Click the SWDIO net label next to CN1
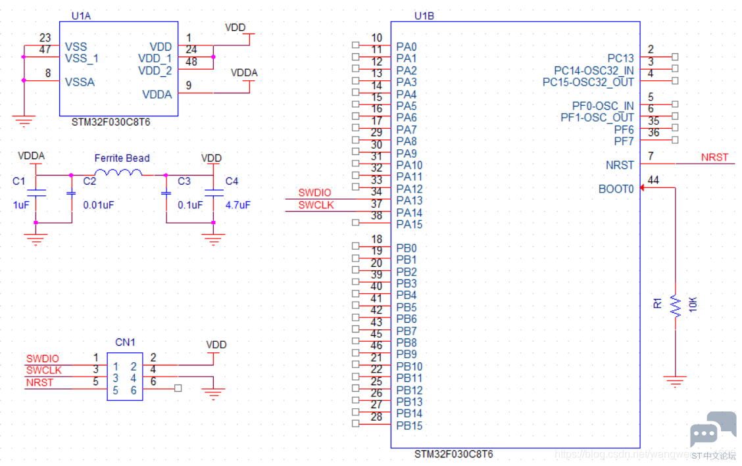 (x=43, y=359)
